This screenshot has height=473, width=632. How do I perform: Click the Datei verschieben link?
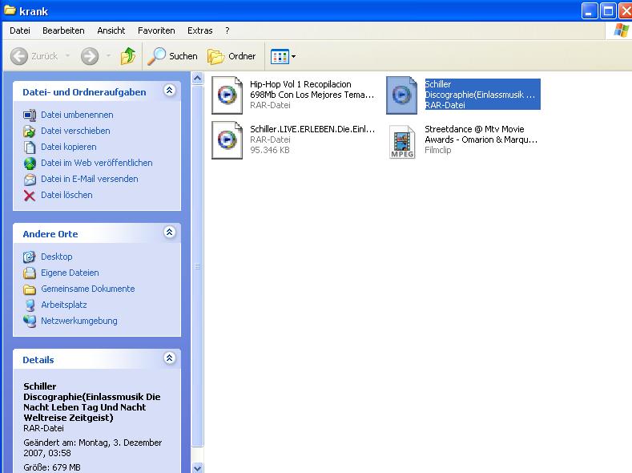point(75,131)
